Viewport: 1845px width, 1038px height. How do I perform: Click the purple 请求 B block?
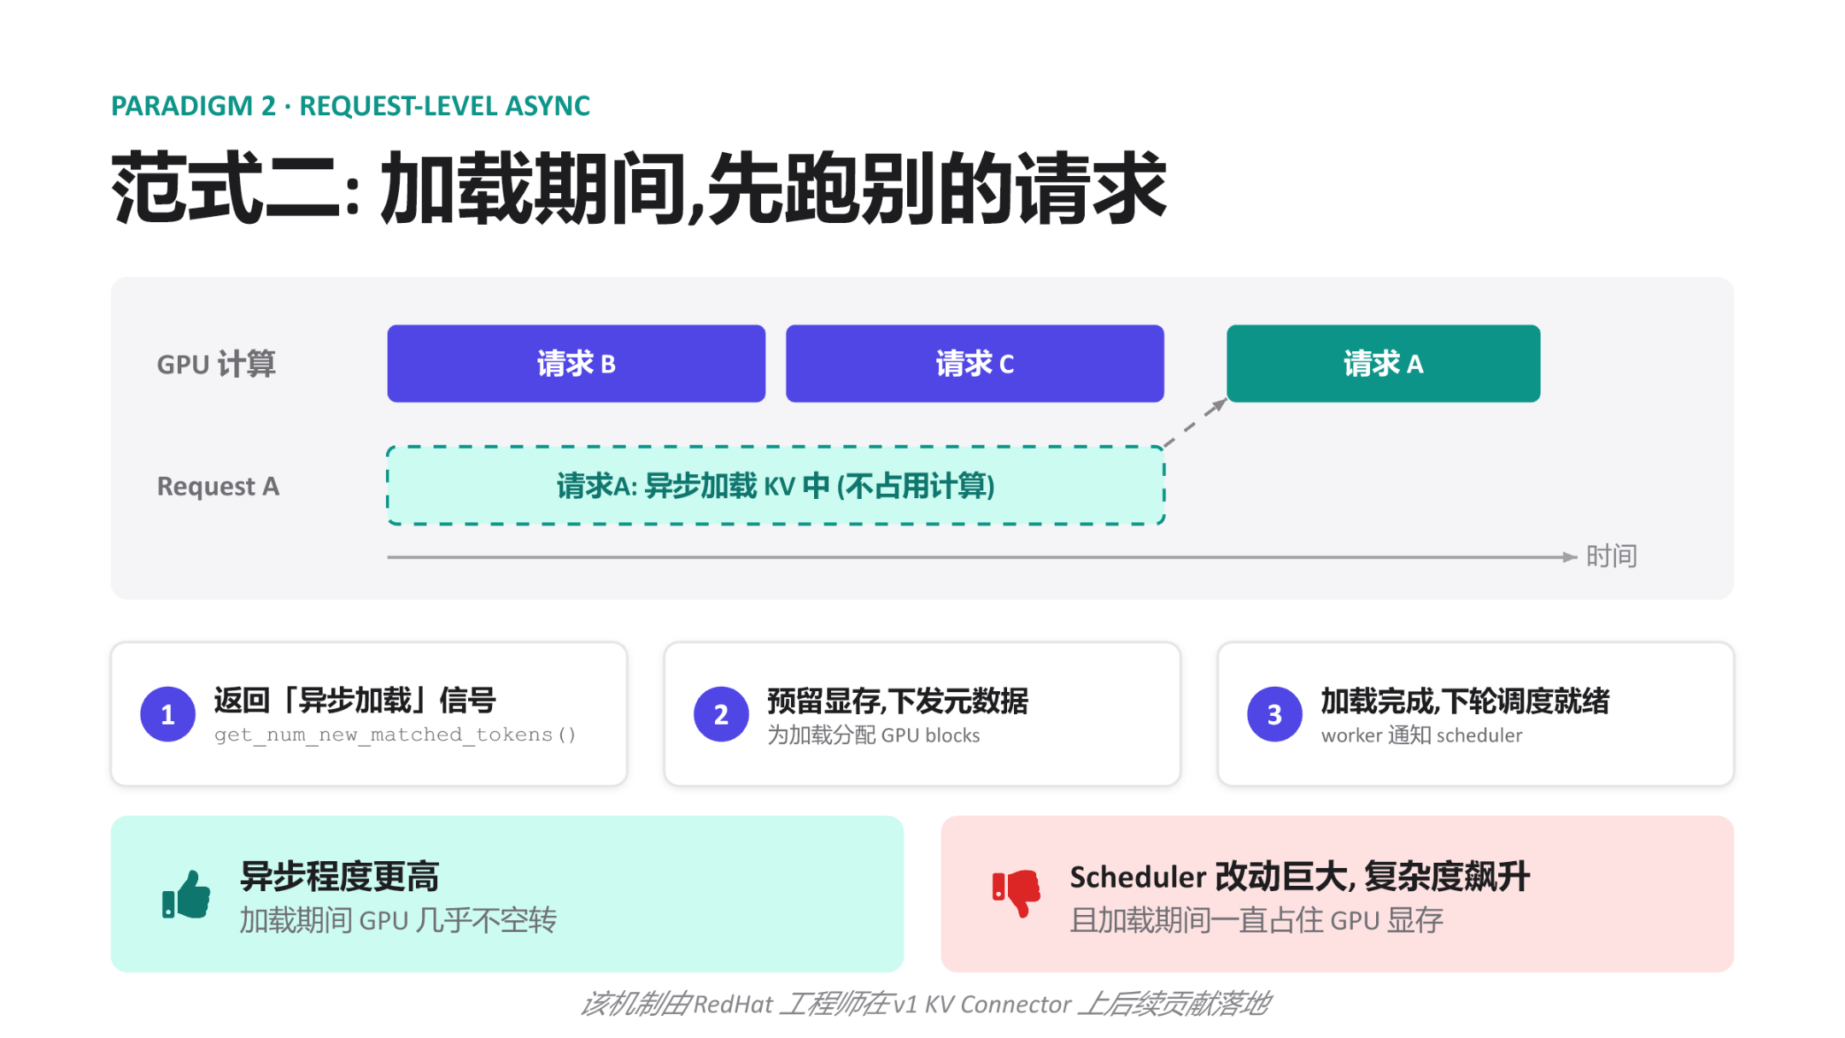click(x=576, y=363)
